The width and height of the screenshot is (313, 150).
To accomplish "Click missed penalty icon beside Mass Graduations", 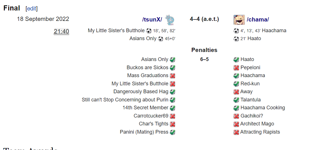I will (172, 76).
